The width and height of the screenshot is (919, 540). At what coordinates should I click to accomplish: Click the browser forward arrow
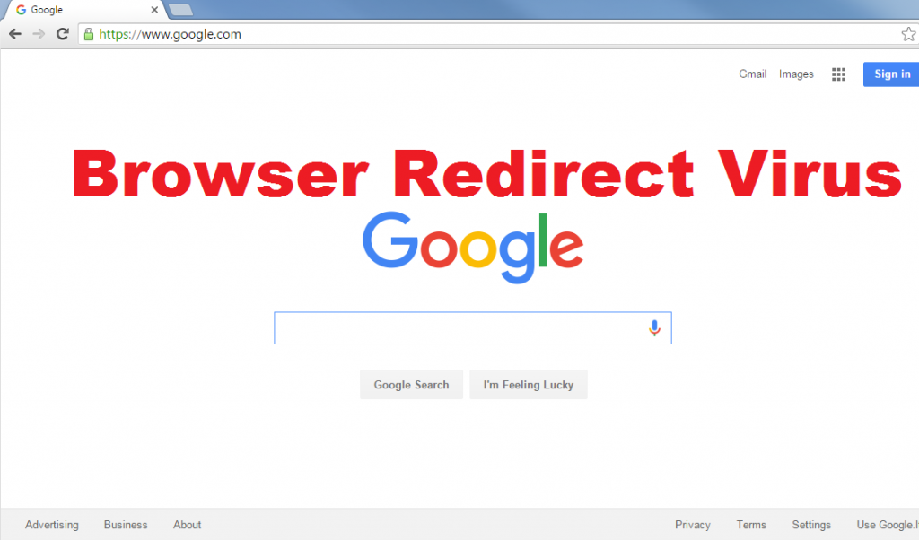(x=39, y=34)
